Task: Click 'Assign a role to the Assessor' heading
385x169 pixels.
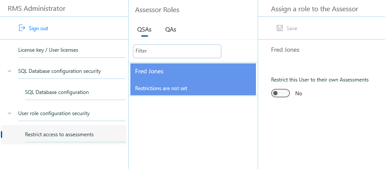Action: click(315, 9)
